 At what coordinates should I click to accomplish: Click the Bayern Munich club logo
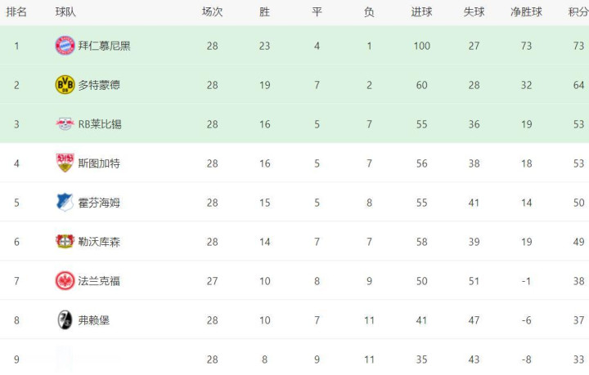tap(65, 46)
